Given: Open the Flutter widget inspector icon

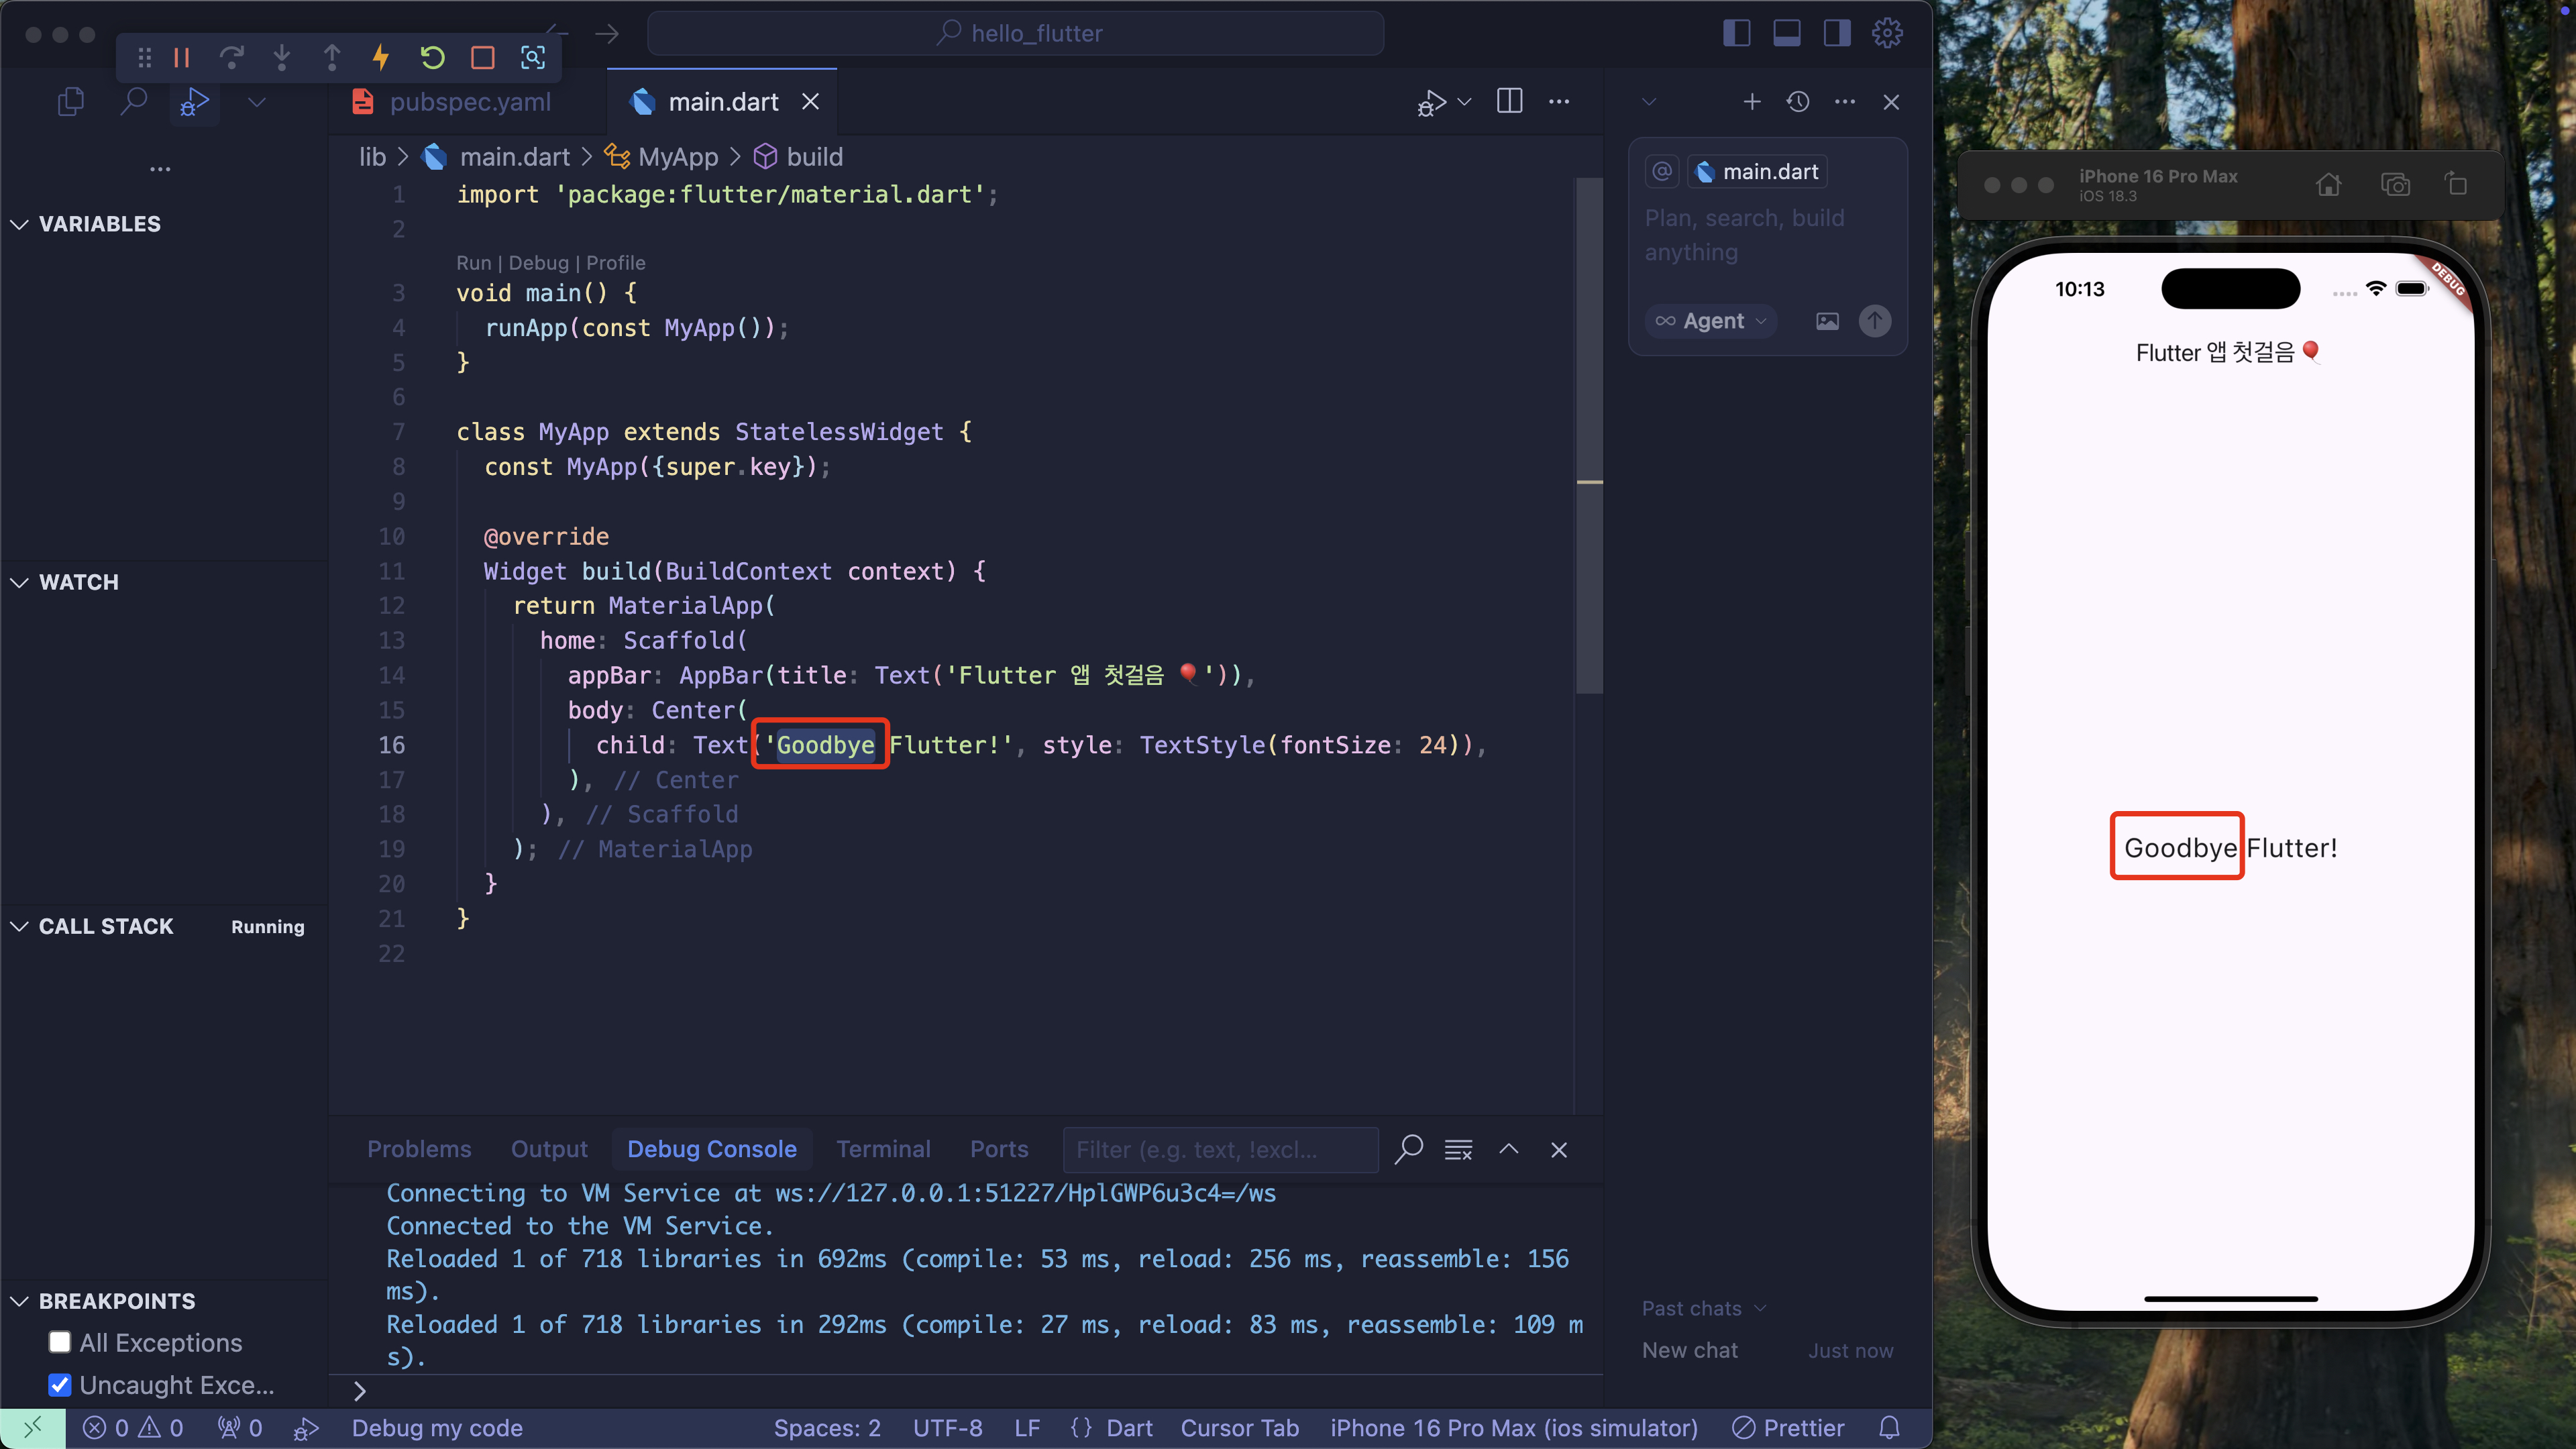Looking at the screenshot, I should point(533,58).
